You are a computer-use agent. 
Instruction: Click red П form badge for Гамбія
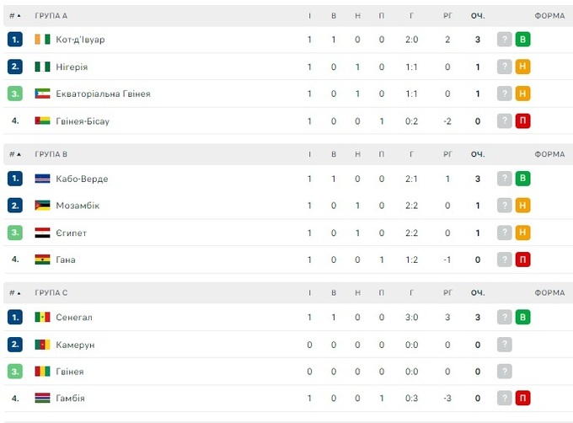(x=523, y=399)
